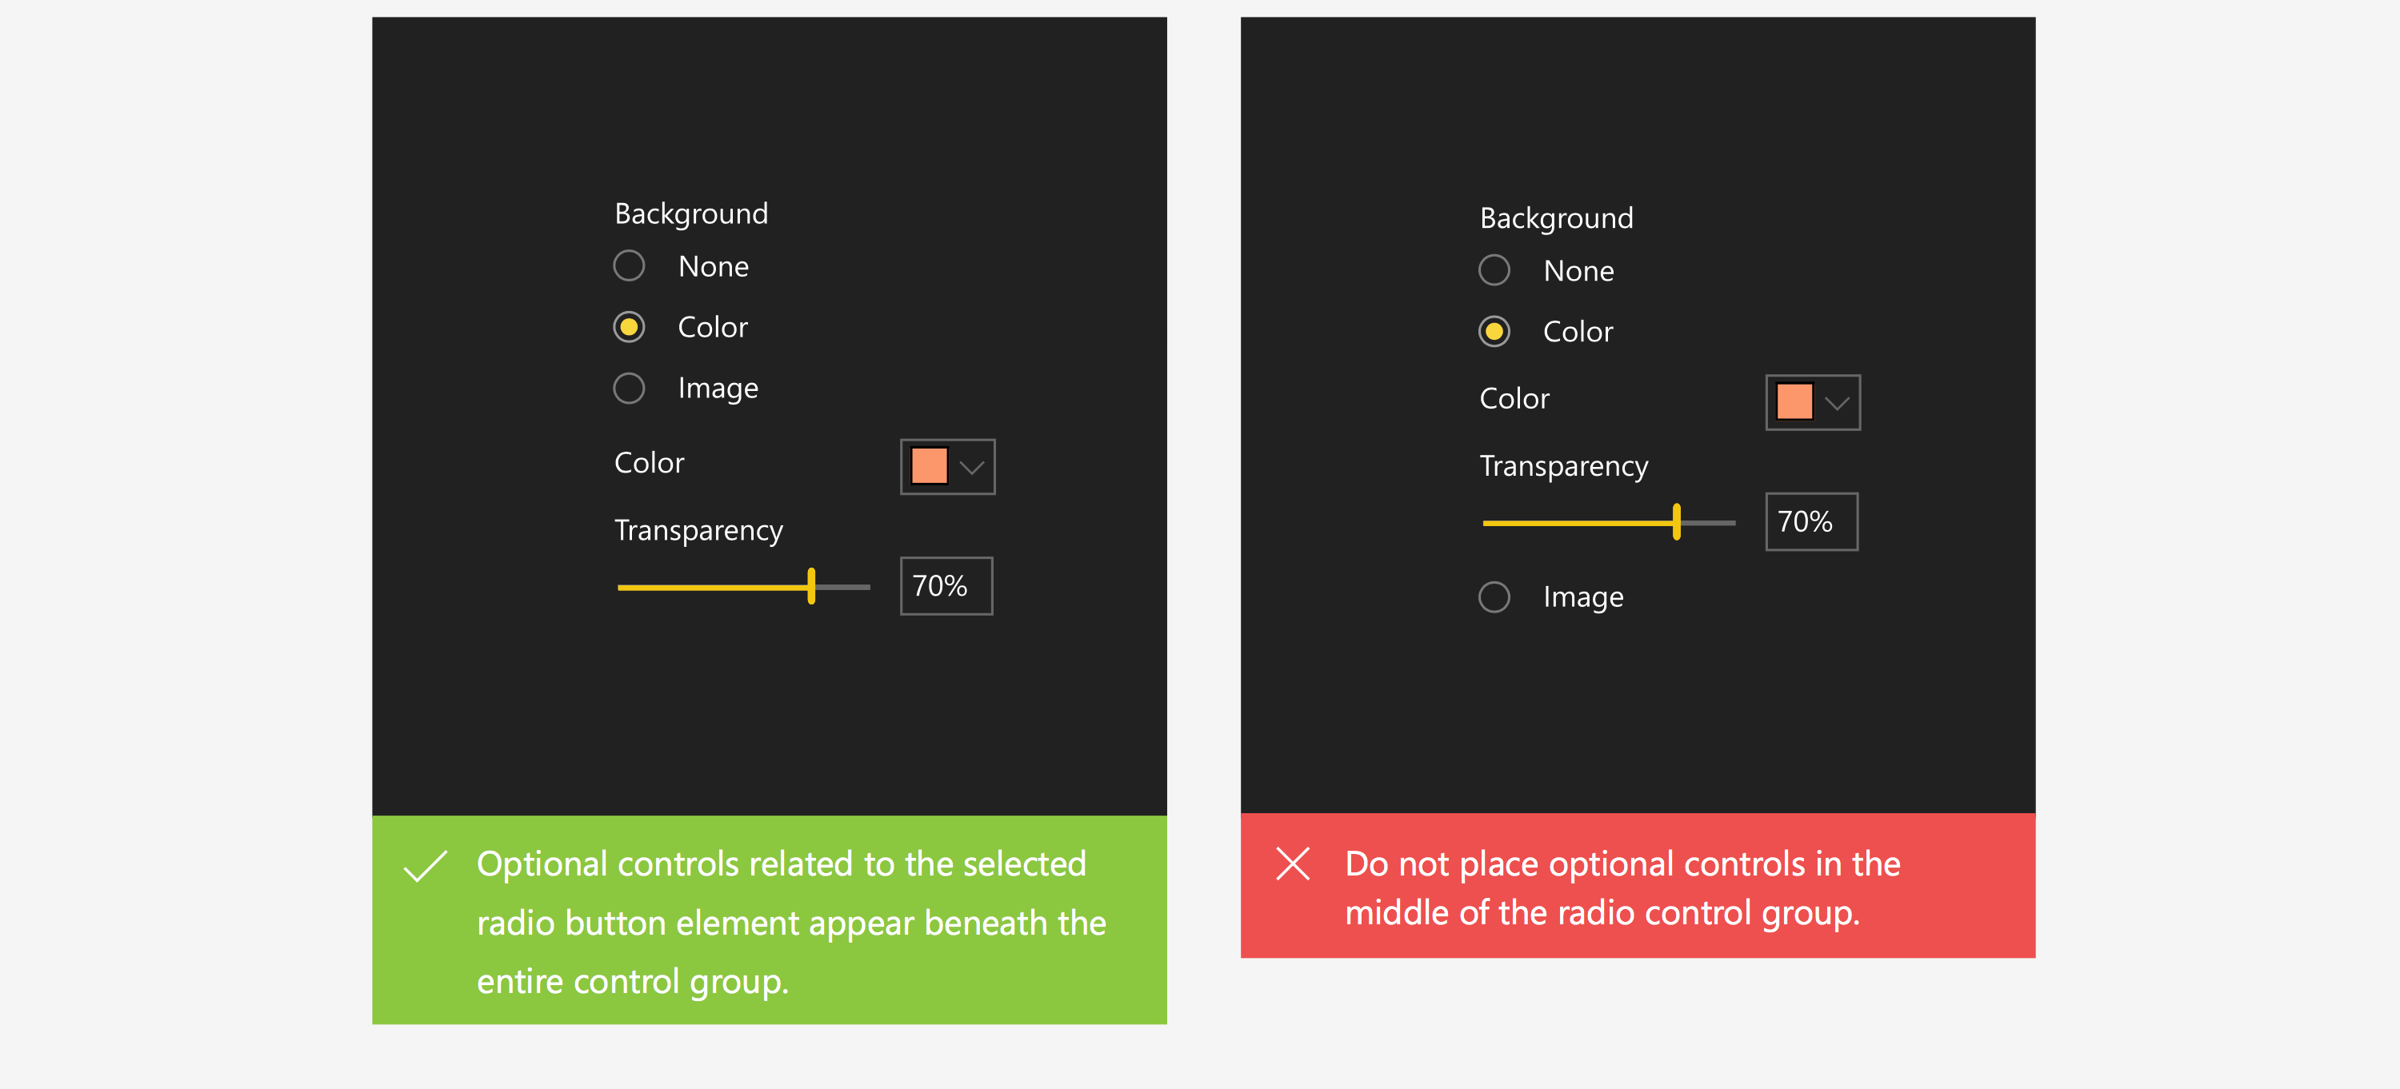Image resolution: width=2400 pixels, height=1089 pixels.
Task: Click the gray track end of left transparency slider
Action: pos(843,588)
